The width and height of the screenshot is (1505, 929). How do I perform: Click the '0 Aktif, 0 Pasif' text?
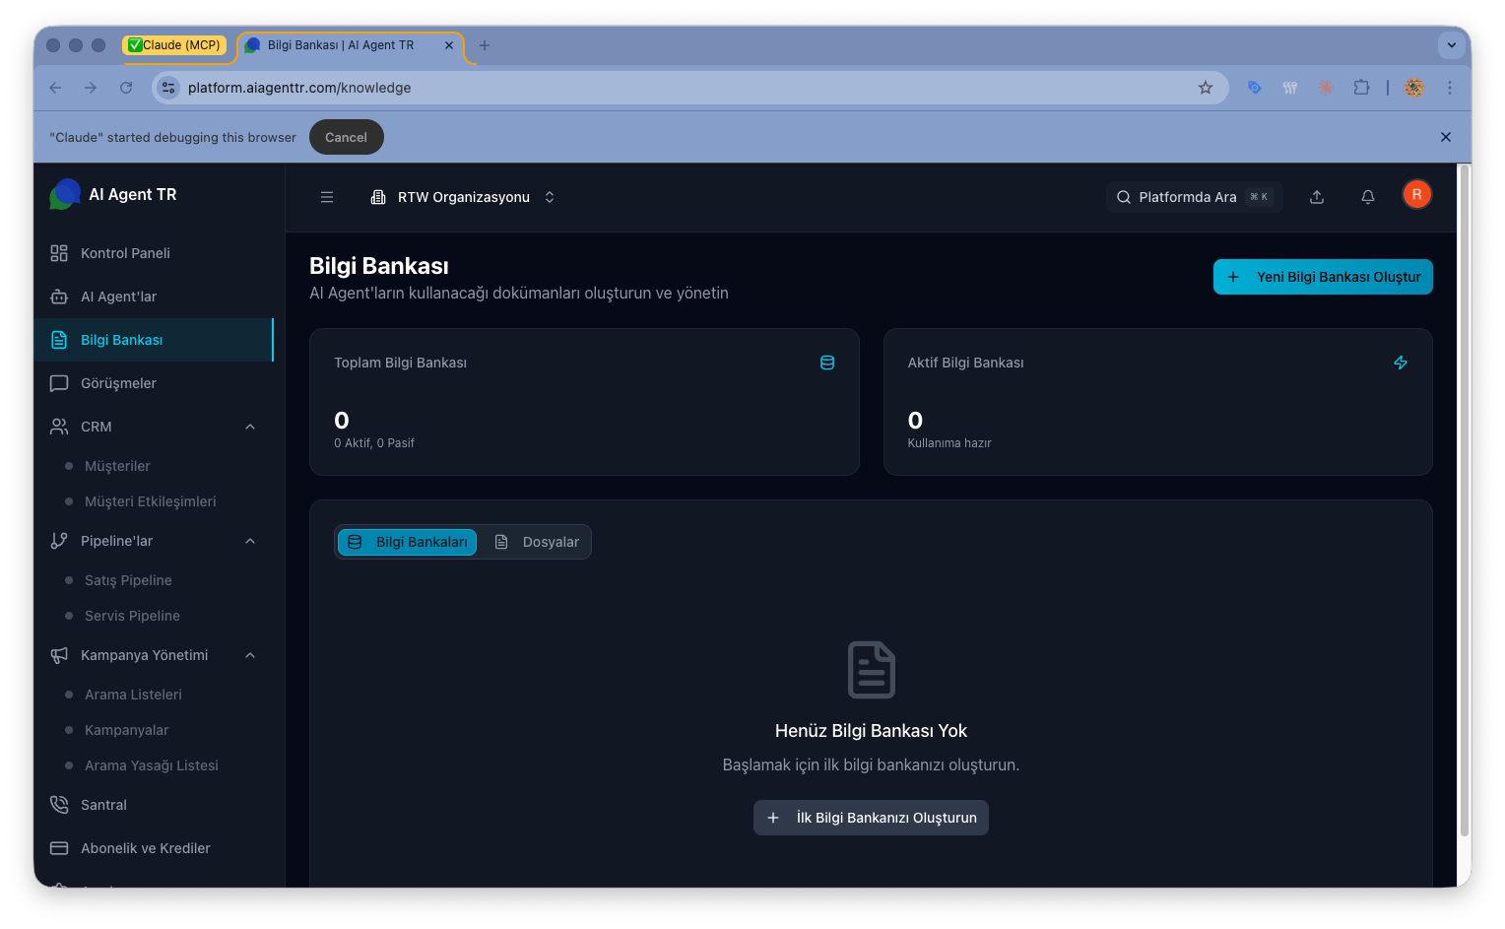(x=374, y=443)
